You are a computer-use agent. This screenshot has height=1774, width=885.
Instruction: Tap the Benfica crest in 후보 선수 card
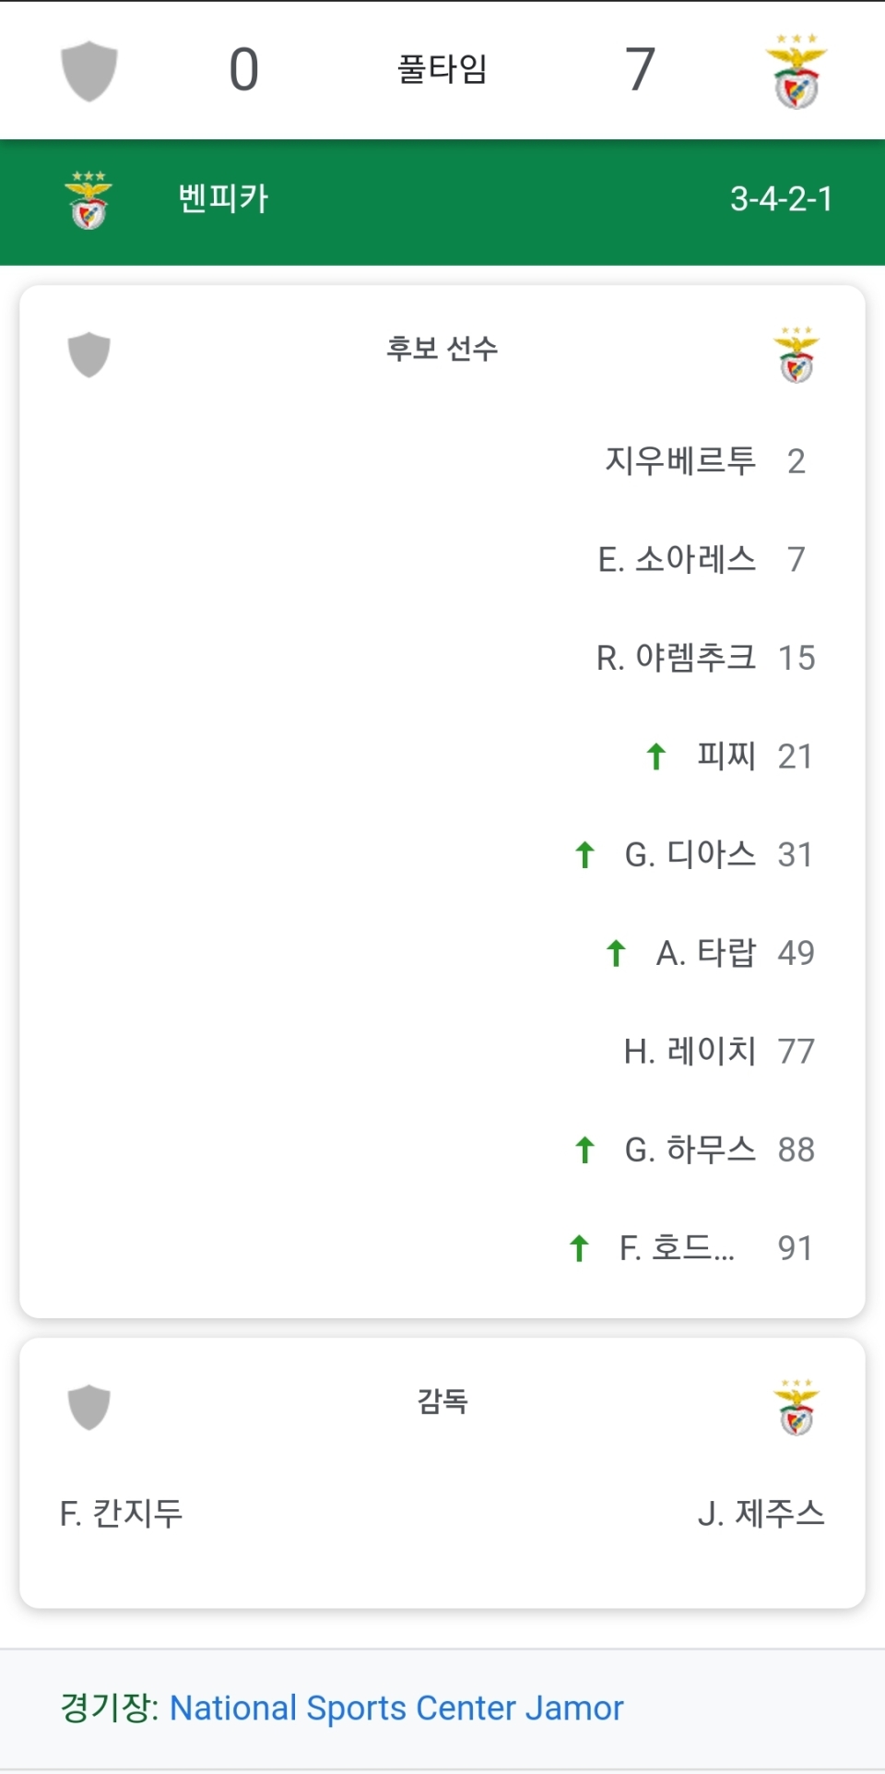pyautogui.click(x=796, y=354)
